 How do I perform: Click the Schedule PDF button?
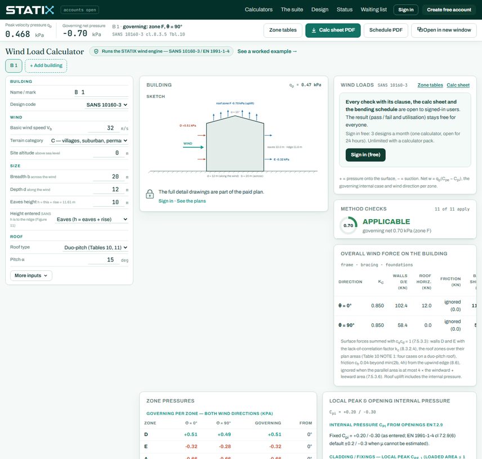tap(386, 30)
